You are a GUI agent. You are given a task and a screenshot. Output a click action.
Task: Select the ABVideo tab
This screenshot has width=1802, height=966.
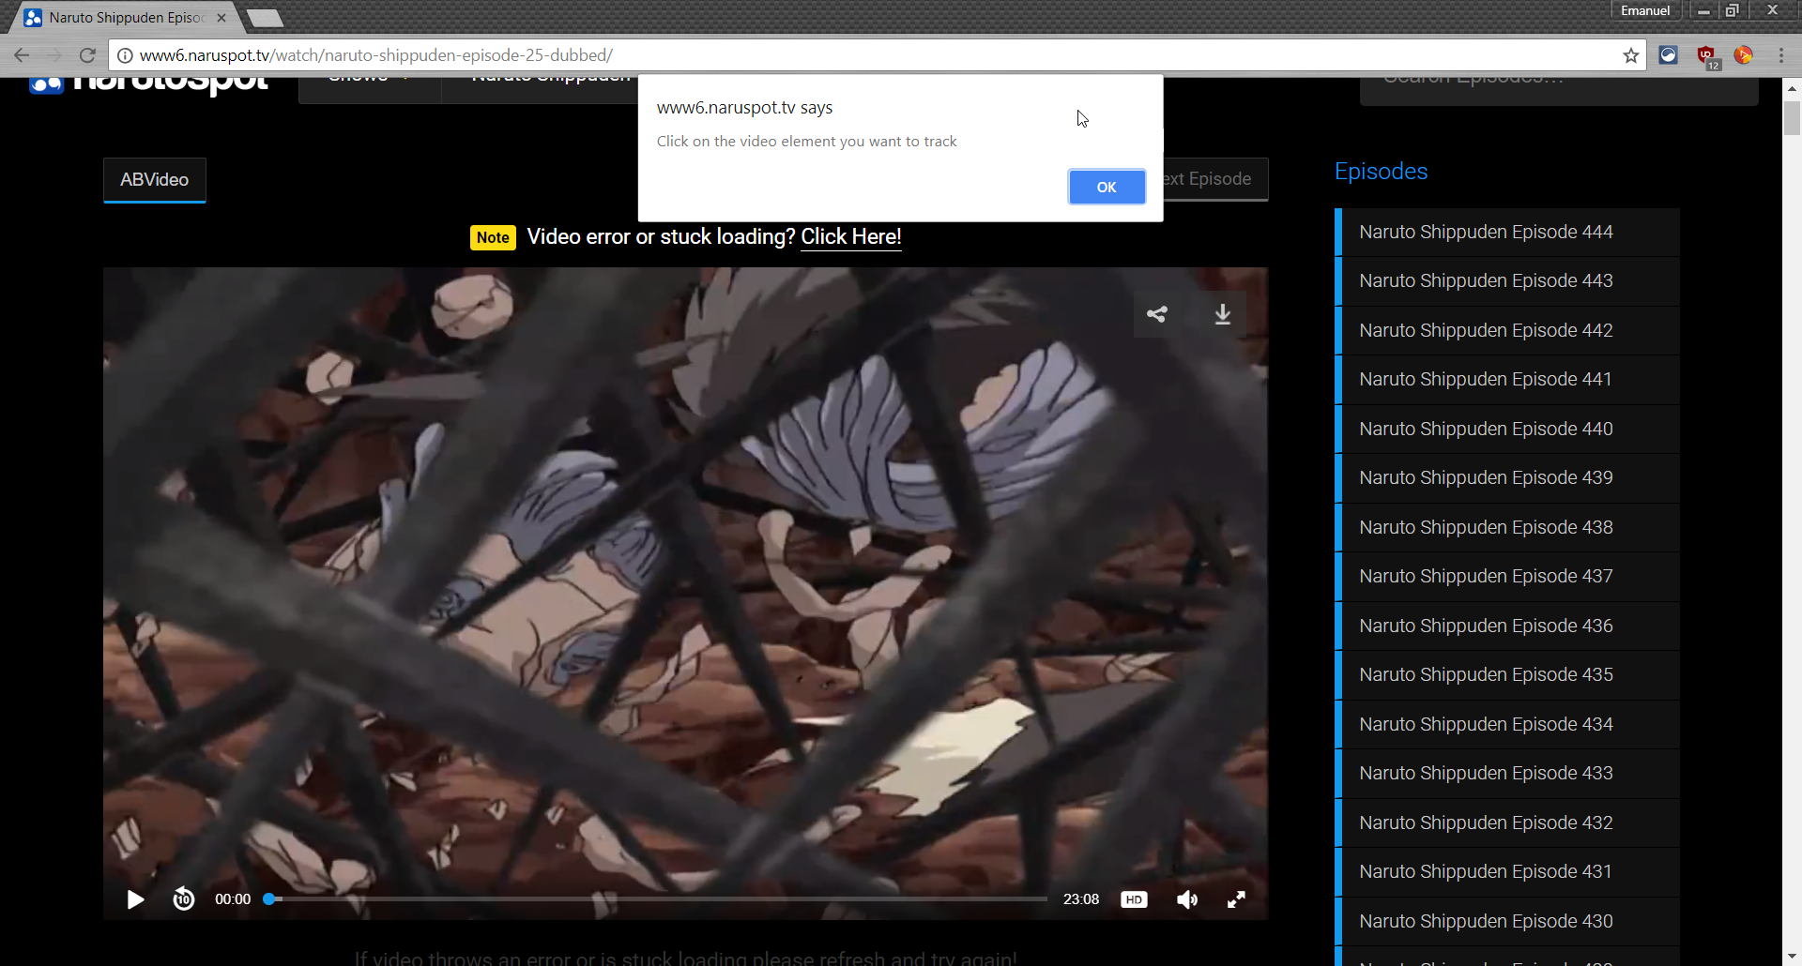155,180
